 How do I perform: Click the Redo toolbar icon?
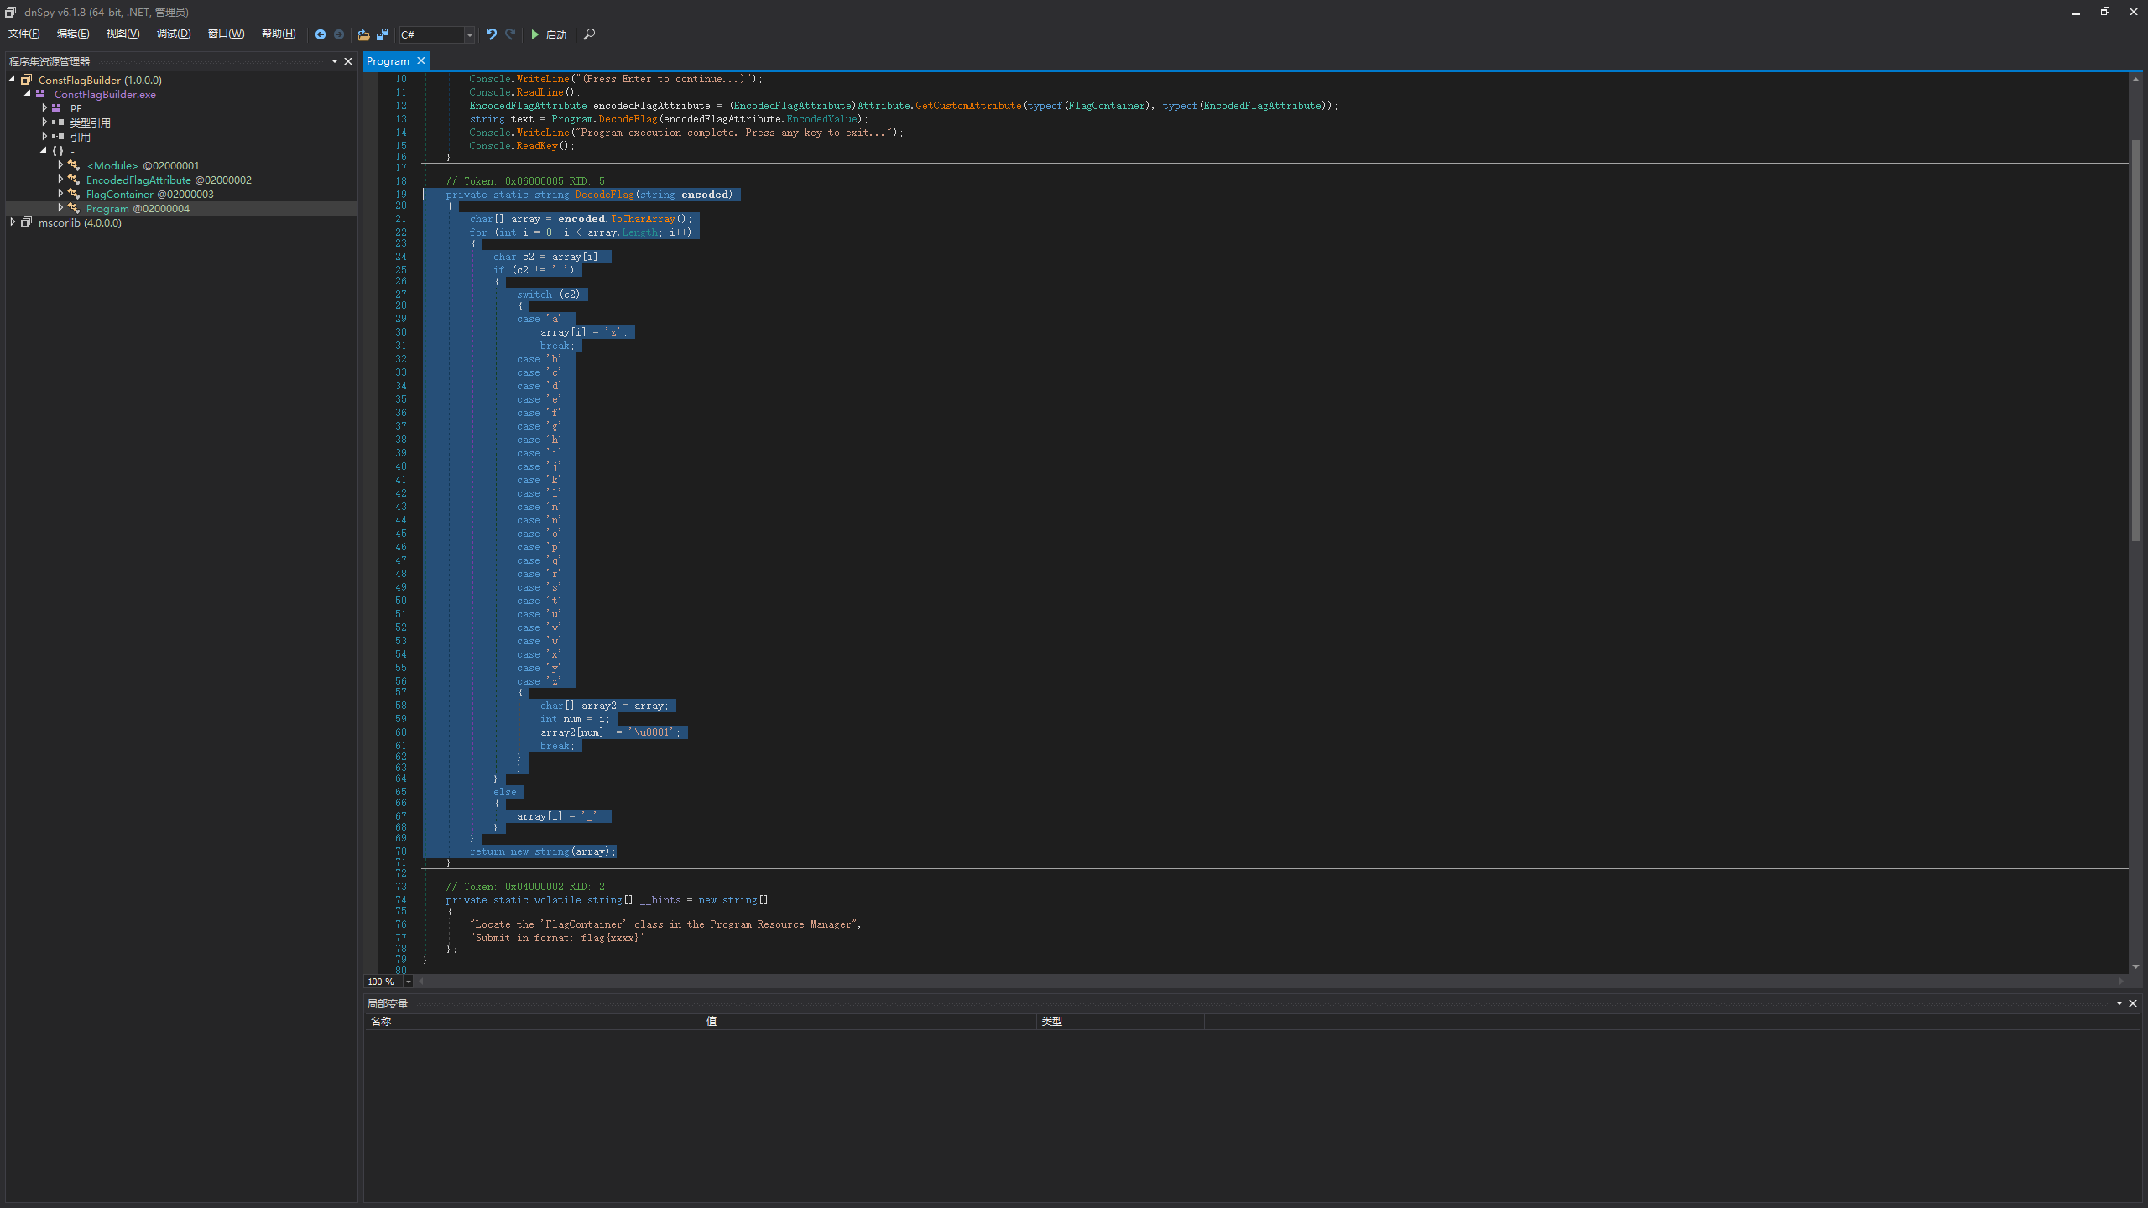pos(510,34)
